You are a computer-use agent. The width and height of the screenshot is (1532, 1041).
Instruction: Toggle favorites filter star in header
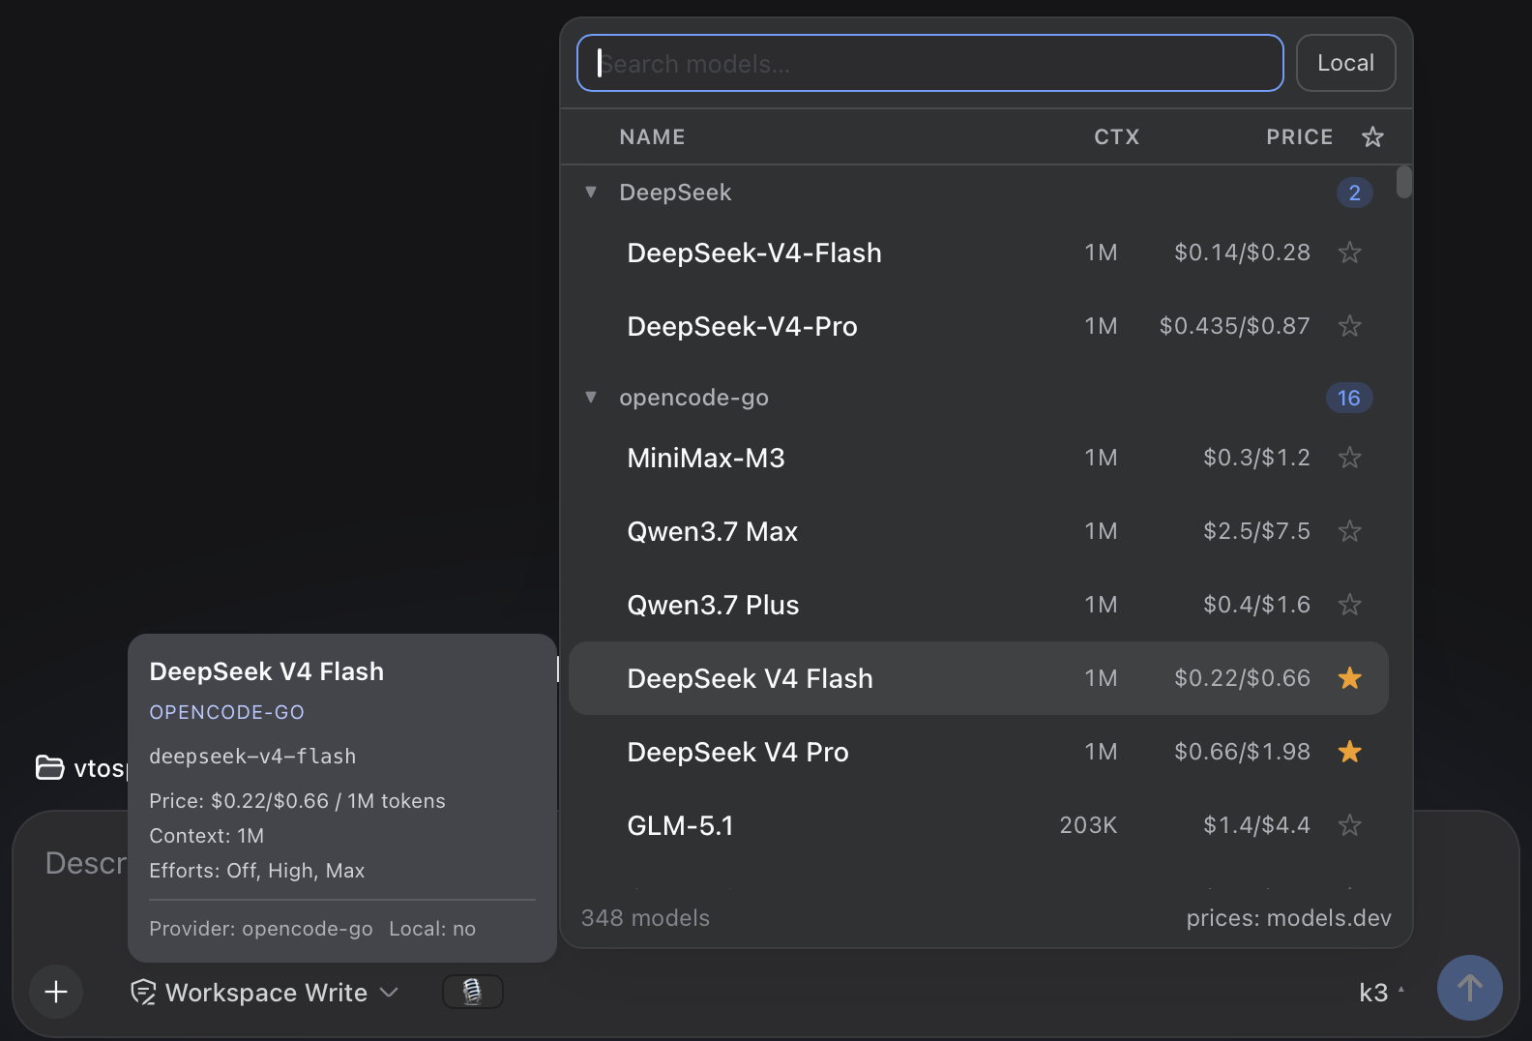(x=1372, y=137)
